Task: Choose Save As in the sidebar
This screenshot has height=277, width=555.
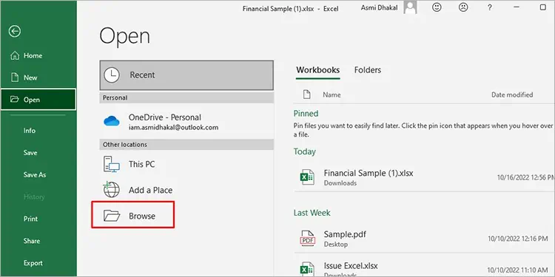Action: coord(38,174)
